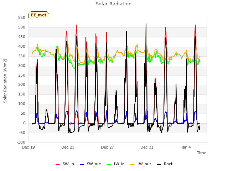Image resolution: width=228 pixels, height=171 pixels.
Task: Click the 300 y-axis tick label
Action: (x=22, y=66)
